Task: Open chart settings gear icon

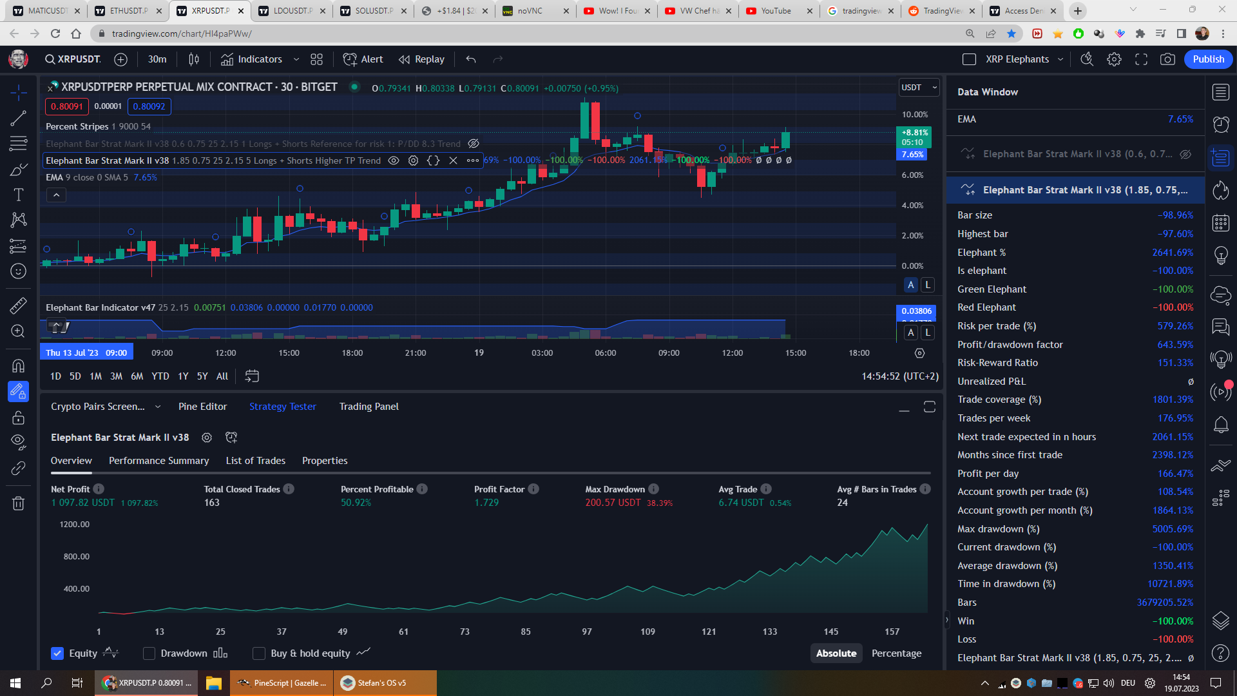Action: [1114, 59]
